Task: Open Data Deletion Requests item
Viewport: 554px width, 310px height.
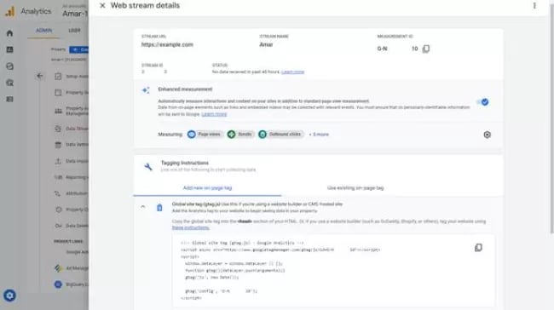Action: (x=71, y=226)
